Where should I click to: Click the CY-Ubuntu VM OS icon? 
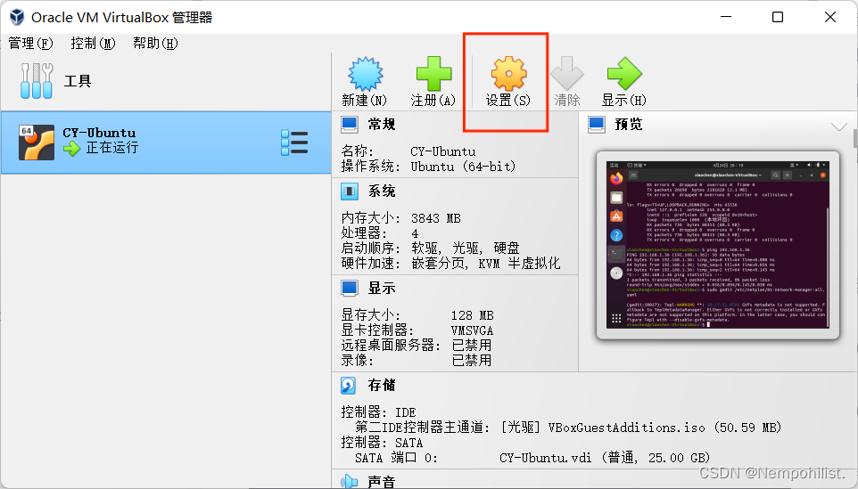36,143
